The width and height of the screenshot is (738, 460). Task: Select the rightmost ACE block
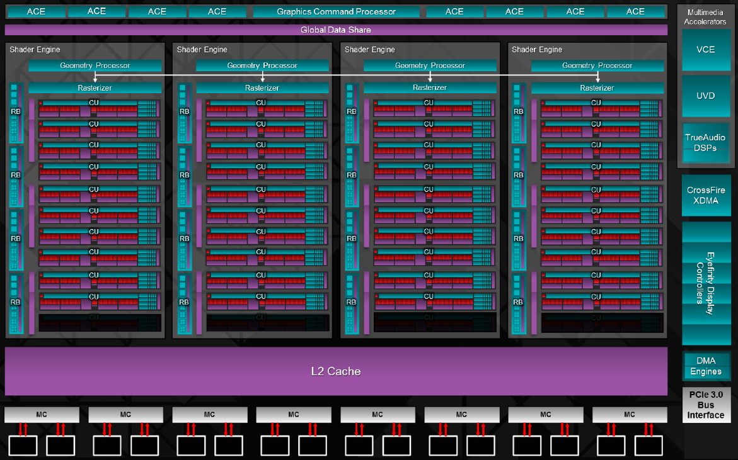pyautogui.click(x=635, y=12)
